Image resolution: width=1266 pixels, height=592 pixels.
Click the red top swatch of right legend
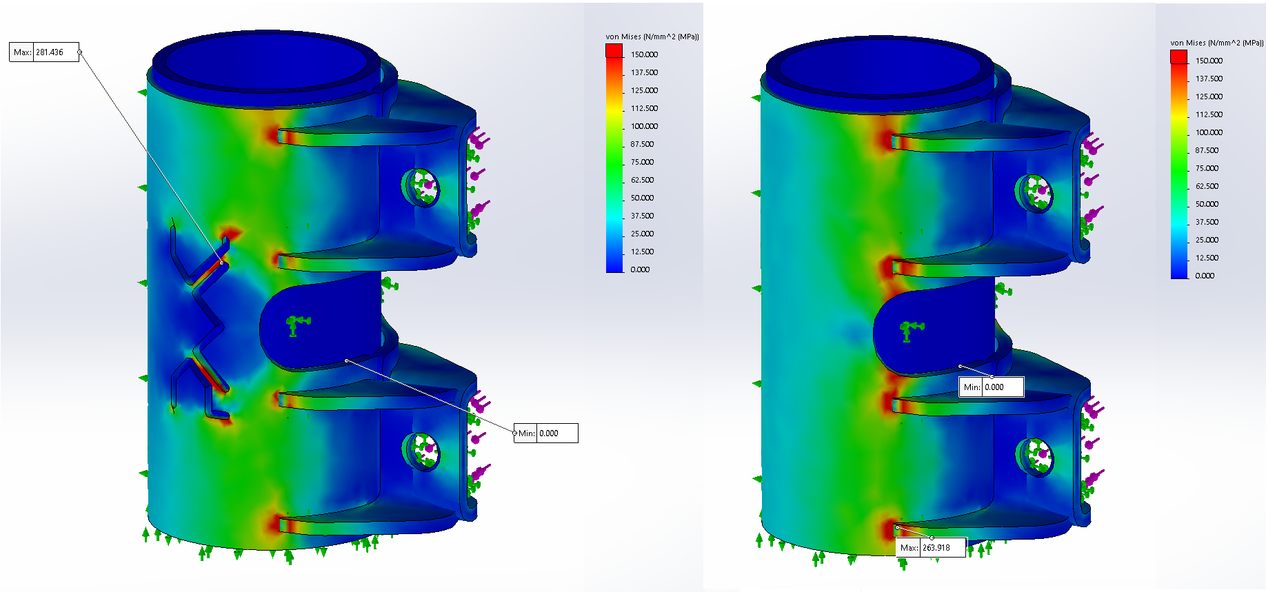tap(1178, 57)
